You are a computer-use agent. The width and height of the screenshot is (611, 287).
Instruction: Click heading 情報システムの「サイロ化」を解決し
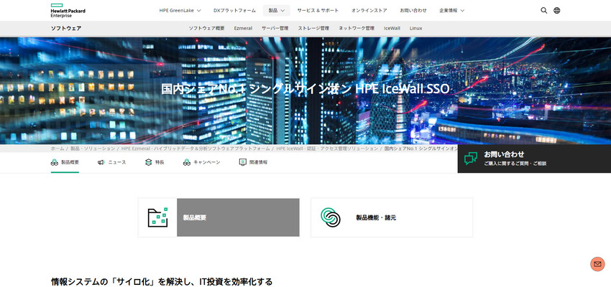pyautogui.click(x=162, y=281)
